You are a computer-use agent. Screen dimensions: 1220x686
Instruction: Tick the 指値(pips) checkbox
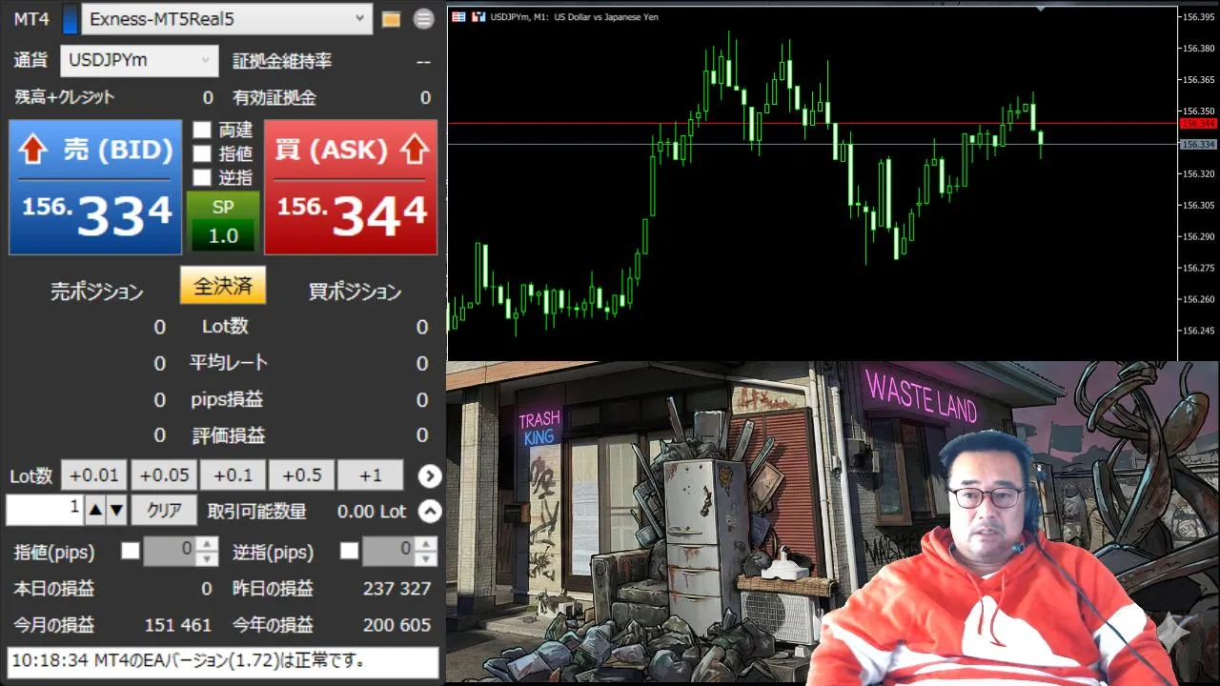[x=131, y=551]
